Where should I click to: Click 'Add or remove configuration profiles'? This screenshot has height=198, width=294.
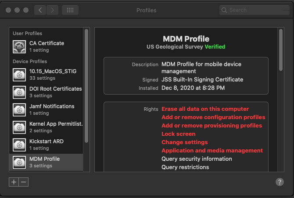[x=213, y=117]
